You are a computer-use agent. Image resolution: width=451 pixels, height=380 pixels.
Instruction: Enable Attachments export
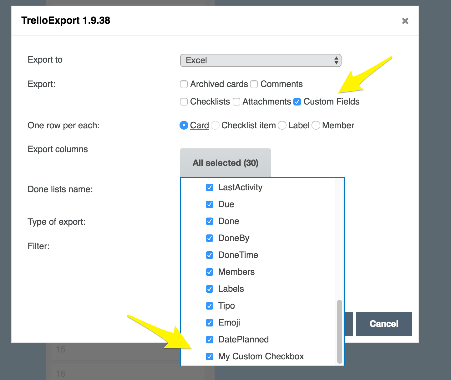click(236, 101)
